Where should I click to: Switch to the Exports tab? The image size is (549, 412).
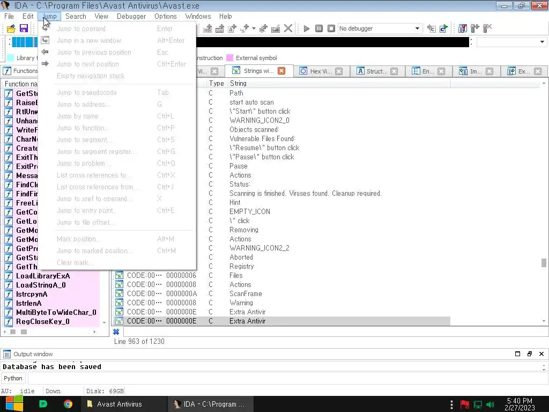(x=523, y=71)
